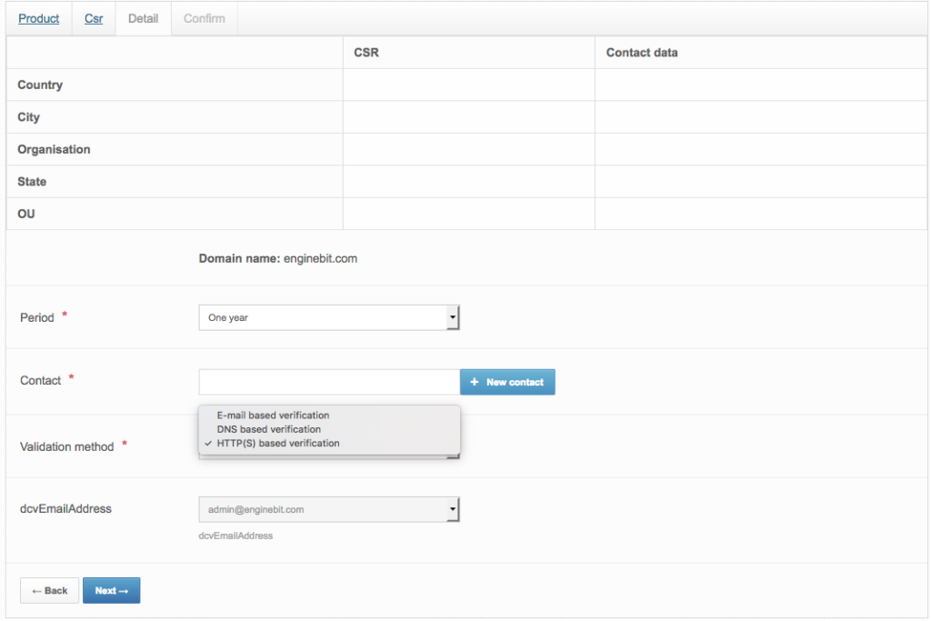This screenshot has height=621, width=931.
Task: Click the Back button
Action: point(49,591)
